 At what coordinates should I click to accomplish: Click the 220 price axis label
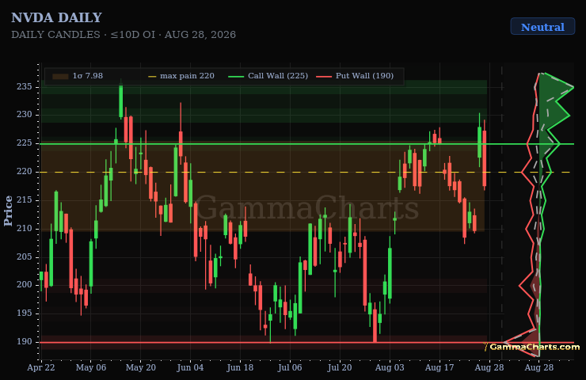pos(24,172)
